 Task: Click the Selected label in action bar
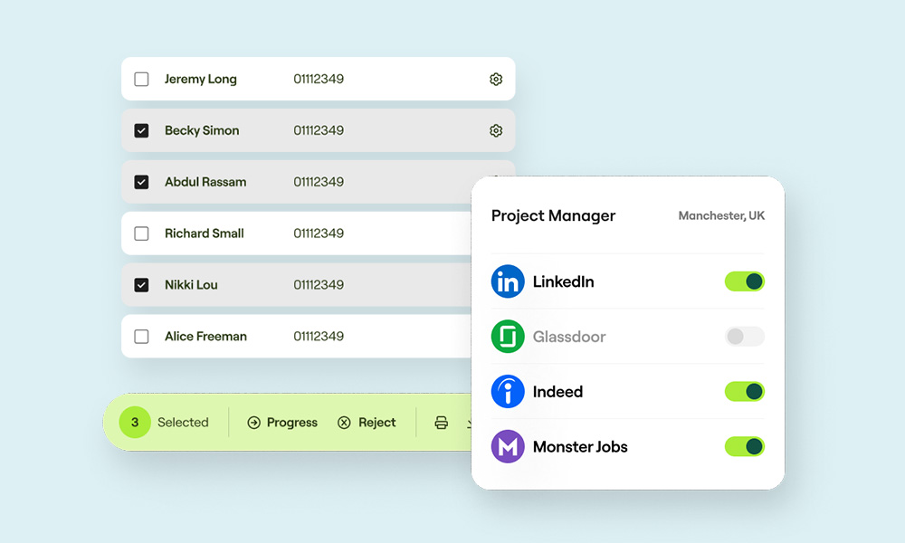(x=183, y=423)
